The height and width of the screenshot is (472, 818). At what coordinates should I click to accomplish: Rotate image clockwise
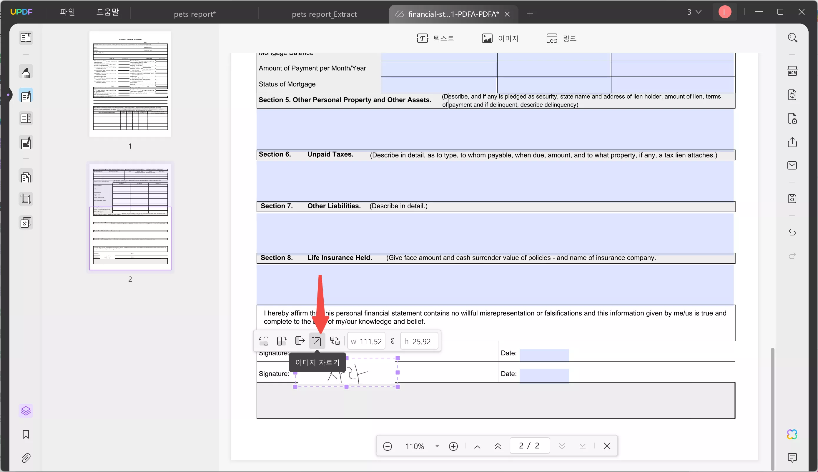(x=282, y=341)
